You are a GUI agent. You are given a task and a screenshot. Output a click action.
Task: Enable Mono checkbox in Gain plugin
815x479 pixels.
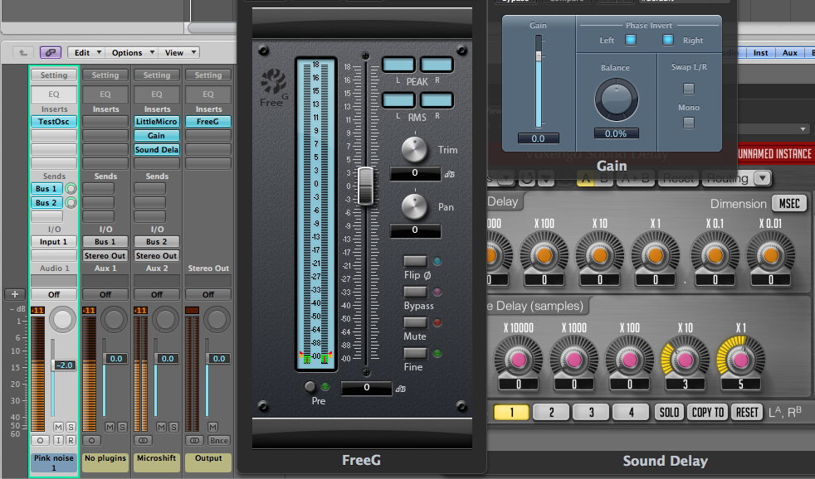tap(689, 123)
